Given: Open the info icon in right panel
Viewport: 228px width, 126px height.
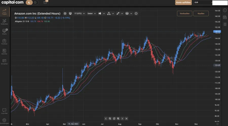Looking at the screenshot, I should (x=225, y=10).
